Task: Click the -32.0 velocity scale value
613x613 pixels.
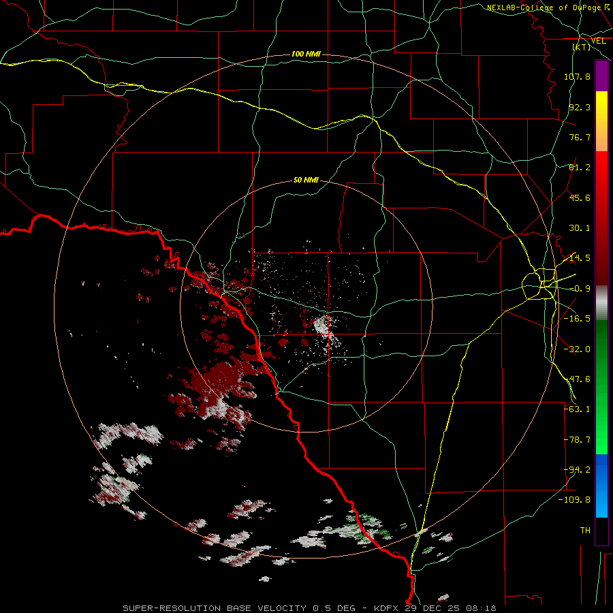Action: point(577,349)
